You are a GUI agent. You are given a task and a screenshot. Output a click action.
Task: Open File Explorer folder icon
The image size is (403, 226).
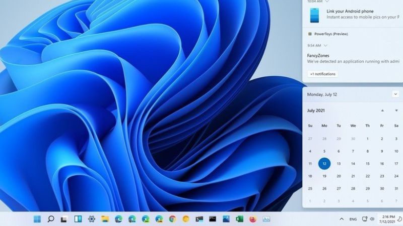105,219
